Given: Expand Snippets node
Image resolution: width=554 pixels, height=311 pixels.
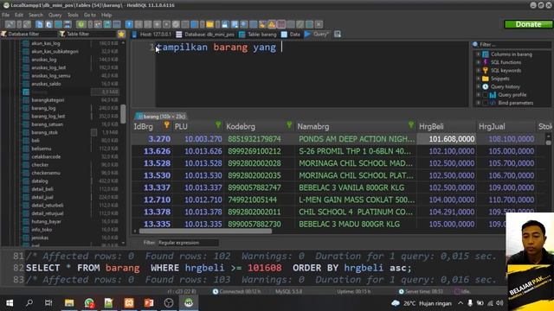Looking at the screenshot, I should click(478, 79).
